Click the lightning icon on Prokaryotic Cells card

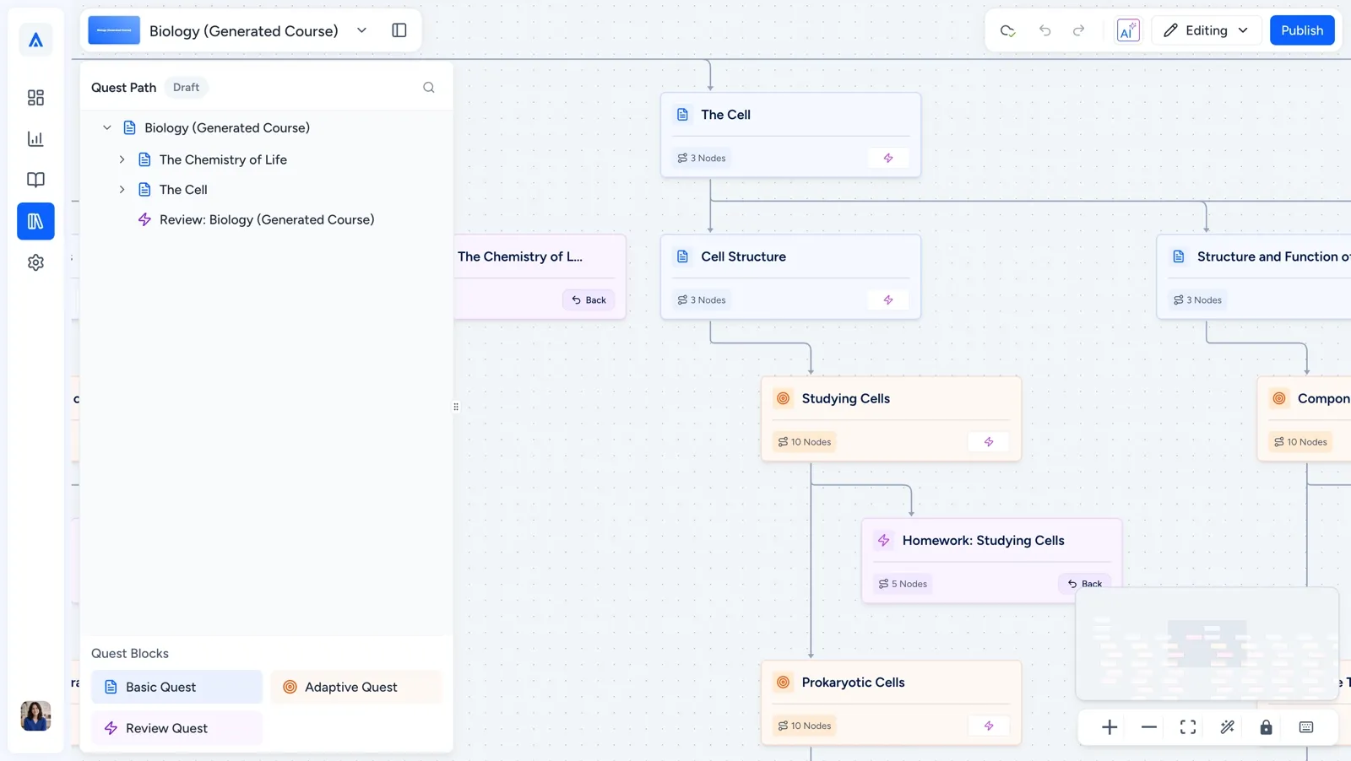coord(989,726)
